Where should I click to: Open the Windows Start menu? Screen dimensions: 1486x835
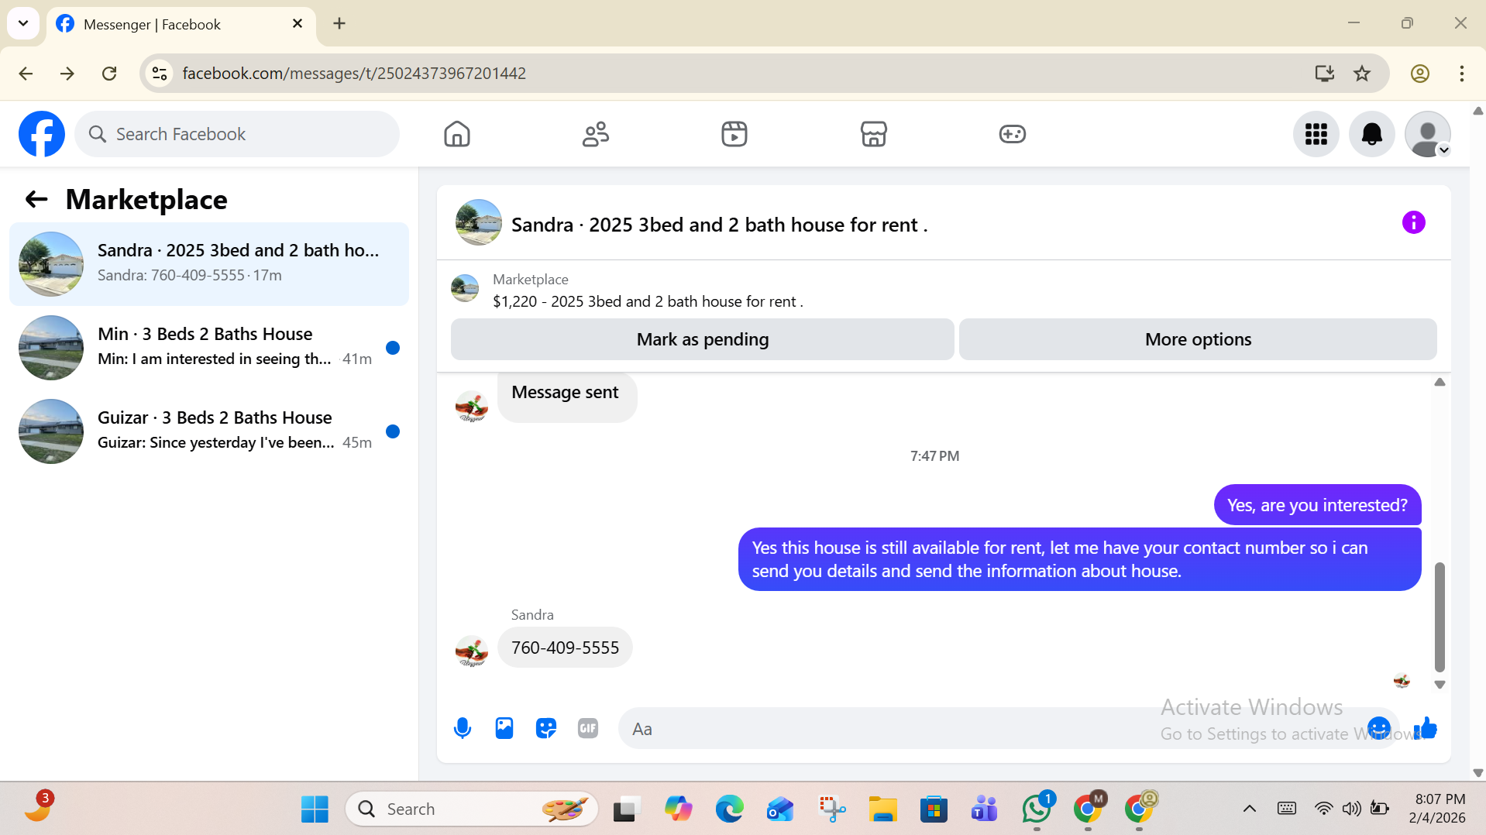tap(315, 809)
